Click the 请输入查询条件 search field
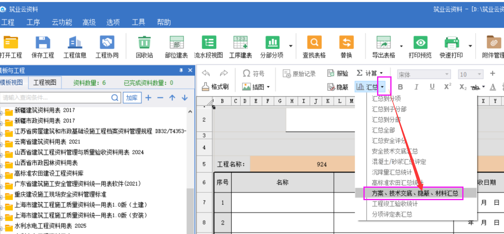 pyautogui.click(x=56, y=98)
